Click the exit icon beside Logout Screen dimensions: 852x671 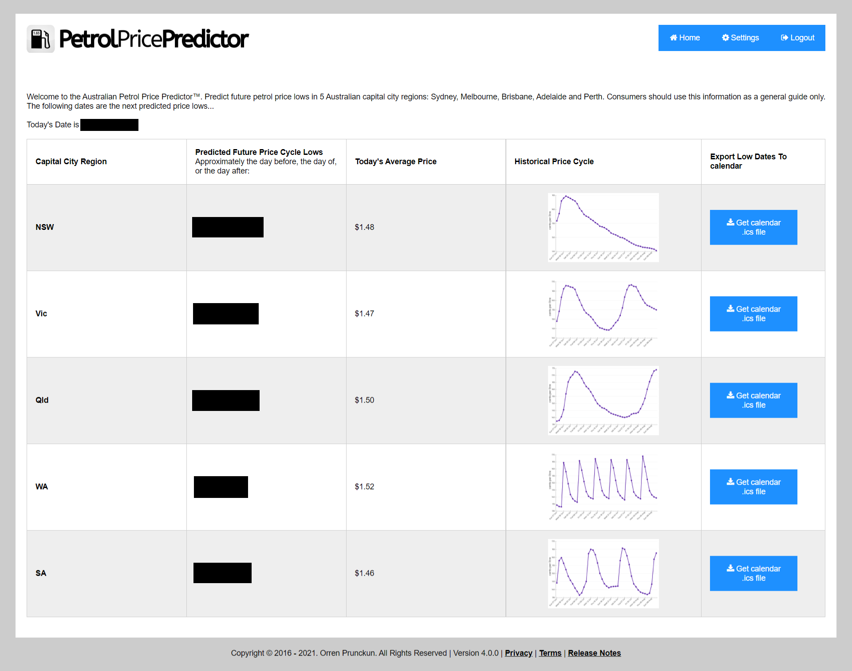coord(785,38)
